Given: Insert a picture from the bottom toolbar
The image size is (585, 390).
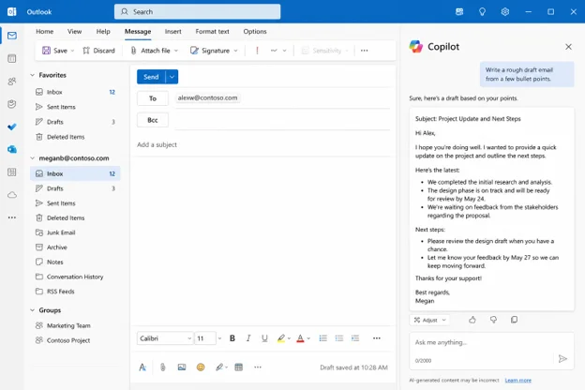Looking at the screenshot, I should (182, 367).
